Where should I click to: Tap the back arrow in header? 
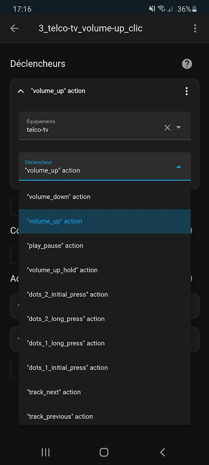(x=14, y=28)
